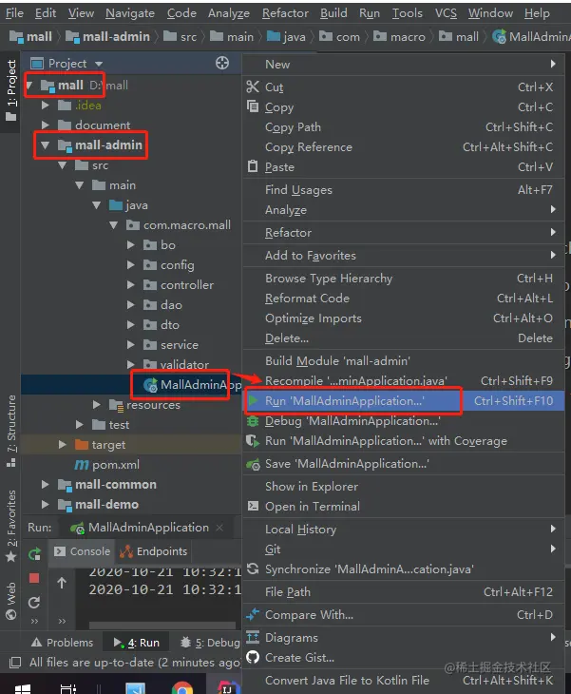Click the Cut scissors icon in context menu
571x694 pixels.
coord(253,87)
